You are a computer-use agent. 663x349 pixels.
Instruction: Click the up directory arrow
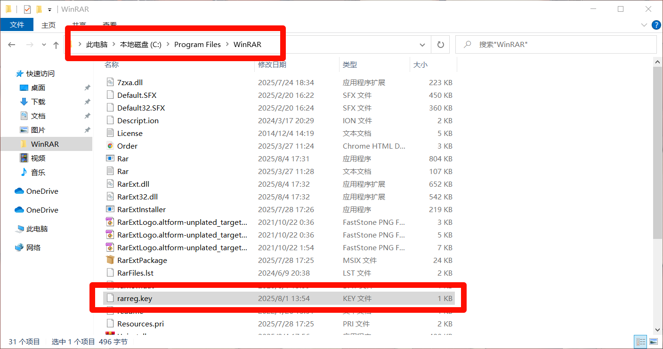coord(56,45)
